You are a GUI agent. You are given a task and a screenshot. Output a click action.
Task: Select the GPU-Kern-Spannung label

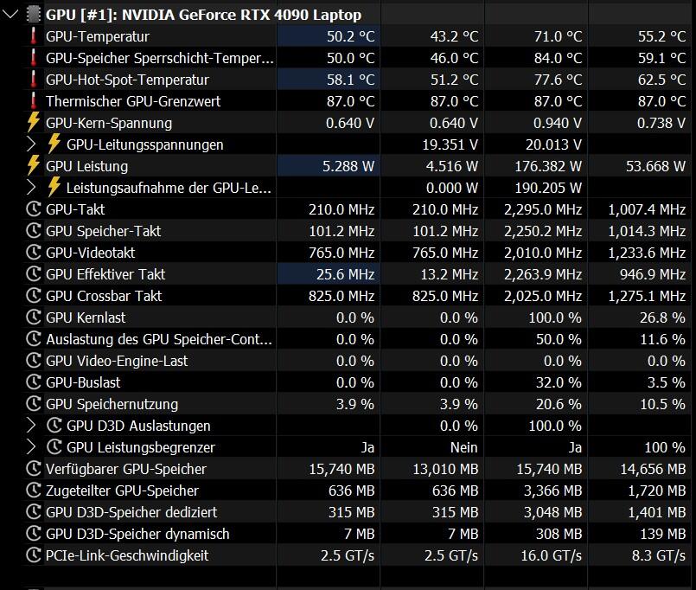[109, 123]
